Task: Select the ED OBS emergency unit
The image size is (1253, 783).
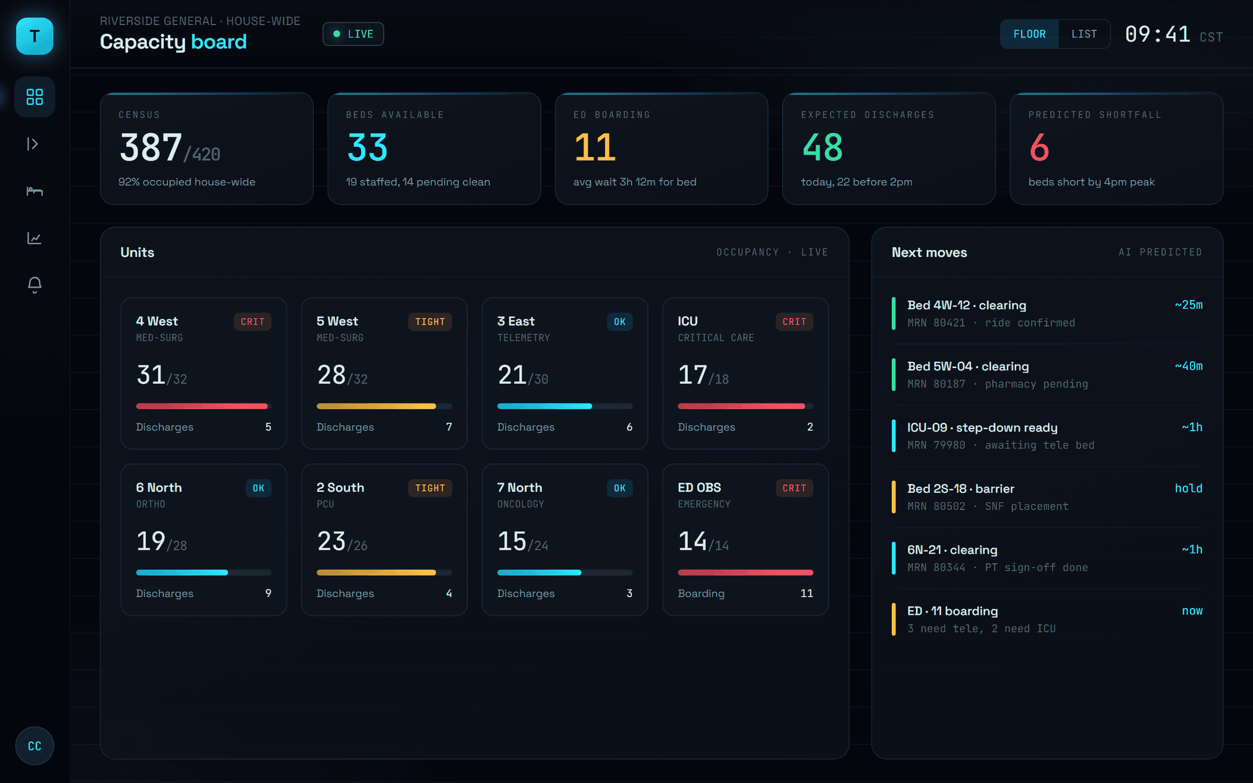Action: 746,540
